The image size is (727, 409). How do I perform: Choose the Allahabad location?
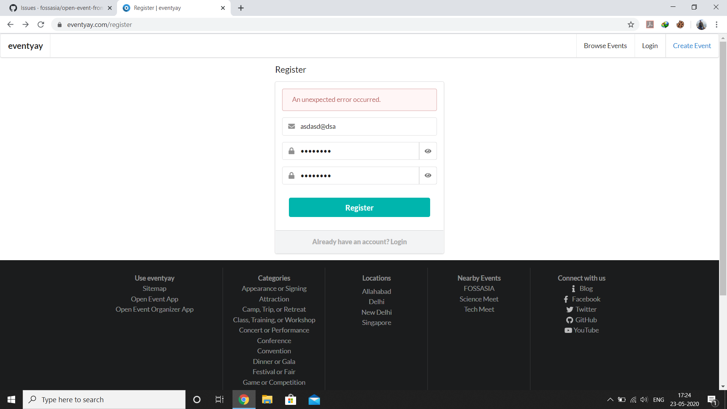(376, 292)
